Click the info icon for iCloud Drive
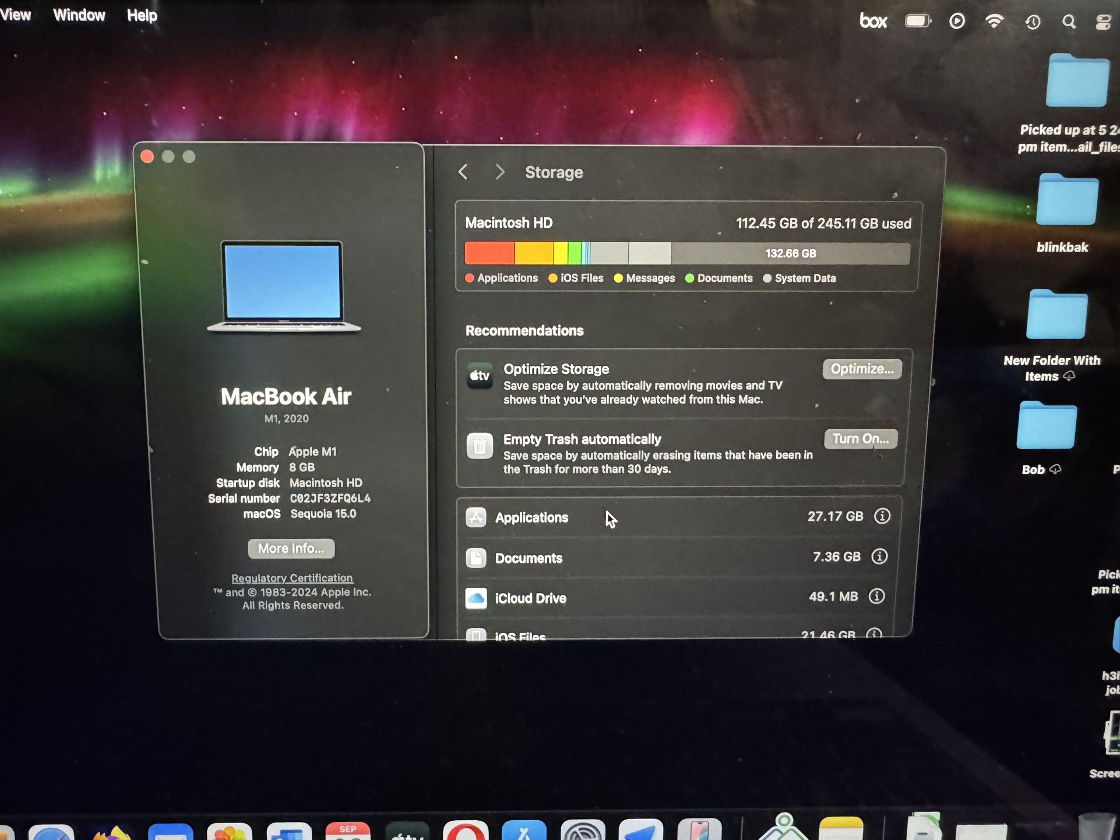The height and width of the screenshot is (840, 1120). [876, 596]
